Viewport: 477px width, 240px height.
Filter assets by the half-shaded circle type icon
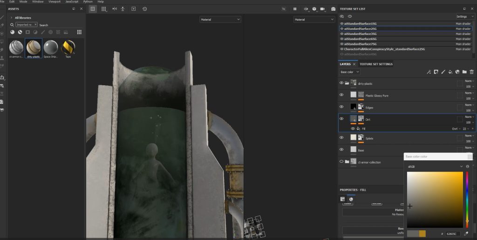pos(35,32)
